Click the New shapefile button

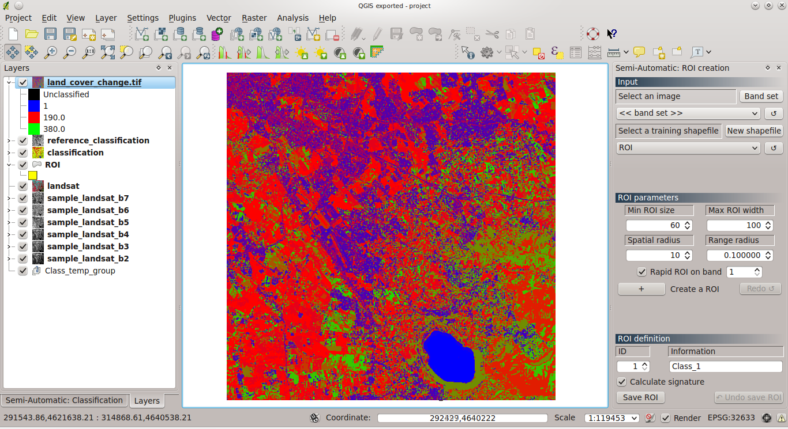pos(753,131)
